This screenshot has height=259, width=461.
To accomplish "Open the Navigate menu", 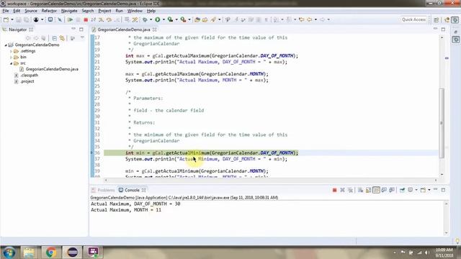I will [69, 11].
